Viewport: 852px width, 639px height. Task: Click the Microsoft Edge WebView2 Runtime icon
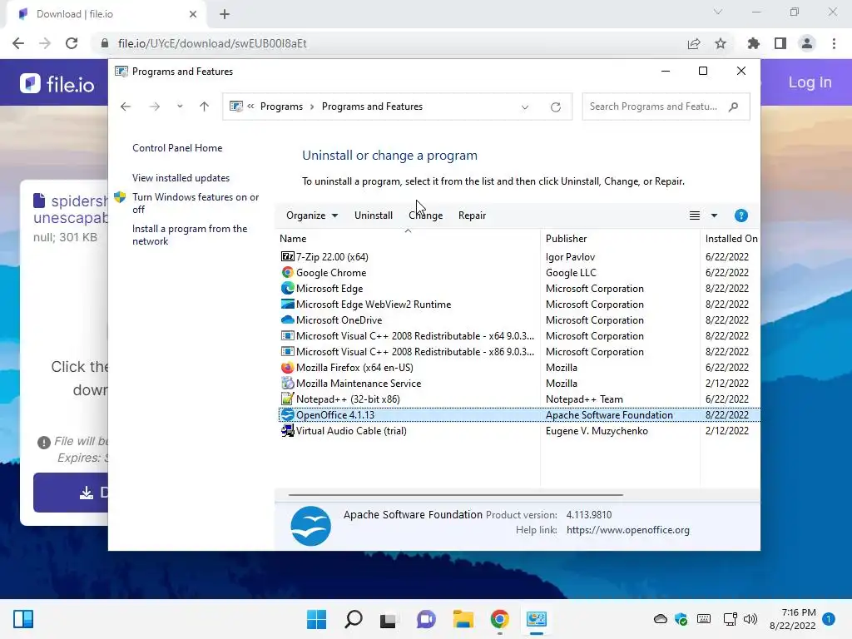pos(287,304)
